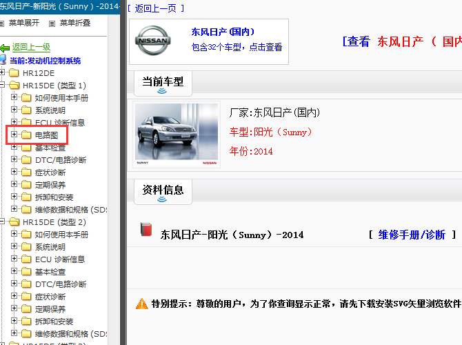The width and height of the screenshot is (462, 345).
Task: Expand 系统说明 under 类型 1
Action: click(14, 110)
